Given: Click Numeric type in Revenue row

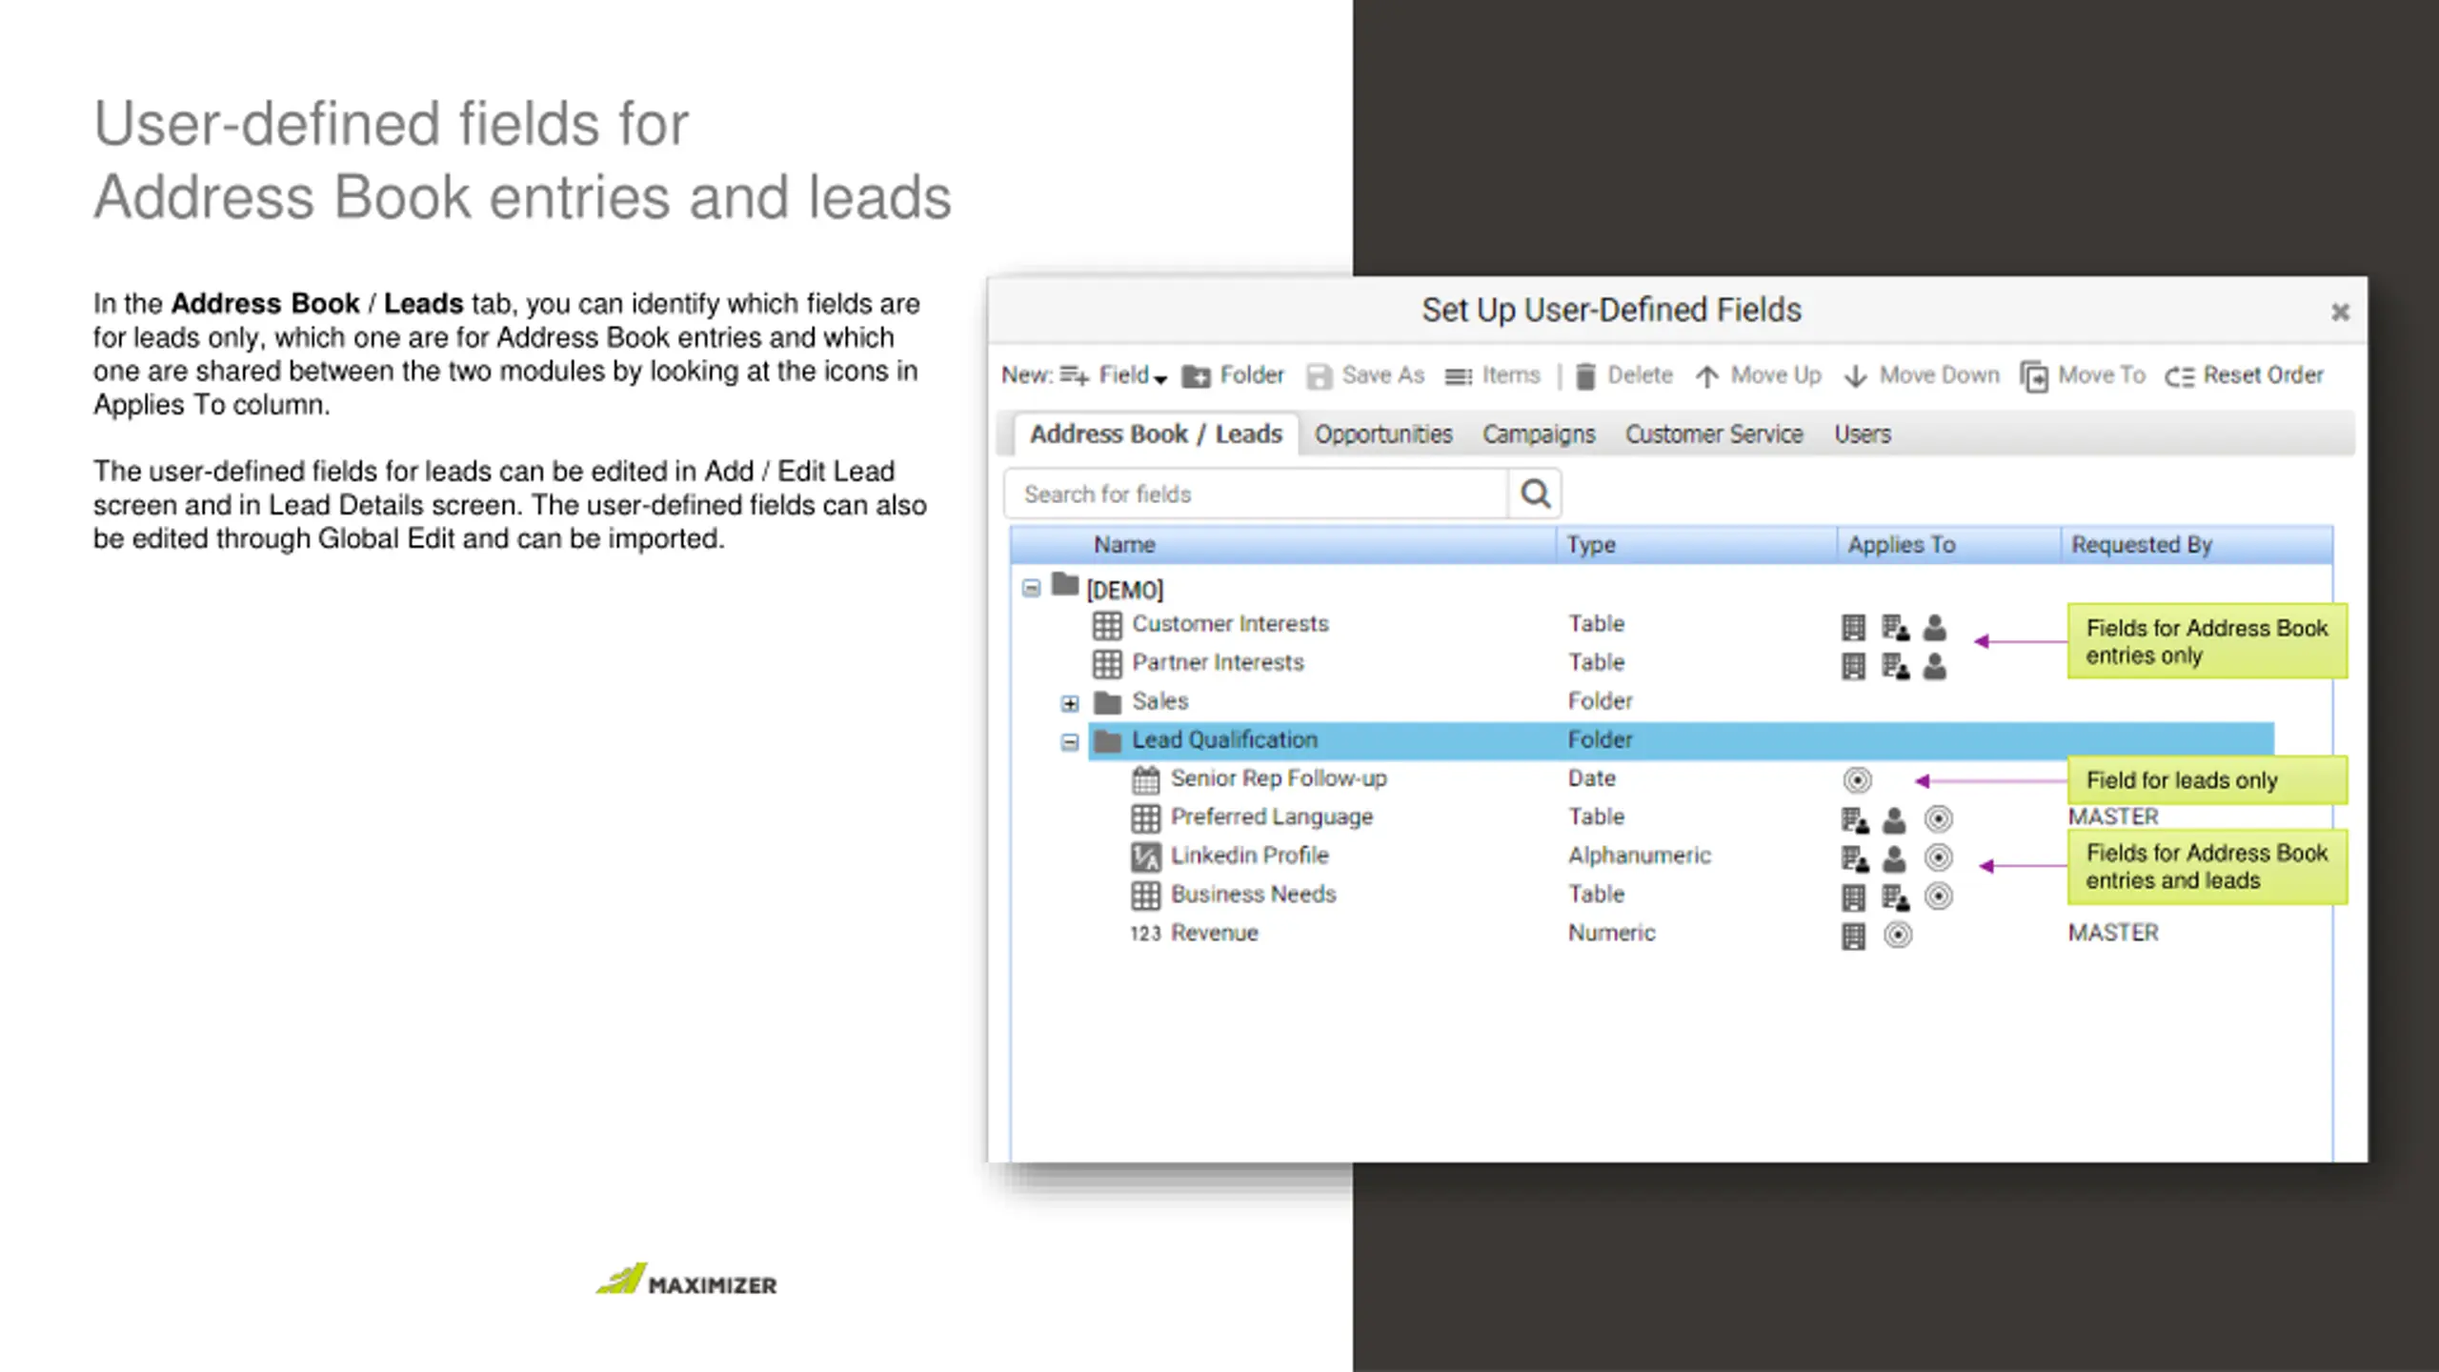Looking at the screenshot, I should (x=1611, y=933).
